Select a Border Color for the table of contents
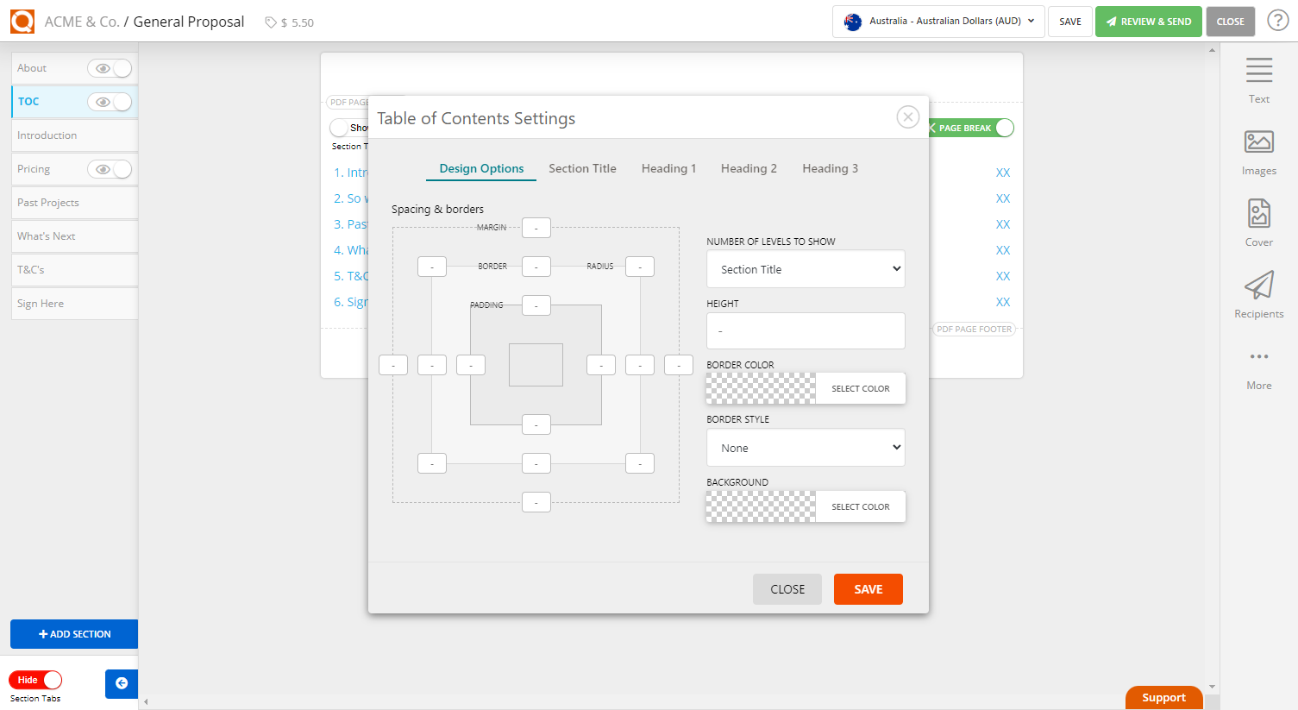The height and width of the screenshot is (710, 1298). coord(859,388)
